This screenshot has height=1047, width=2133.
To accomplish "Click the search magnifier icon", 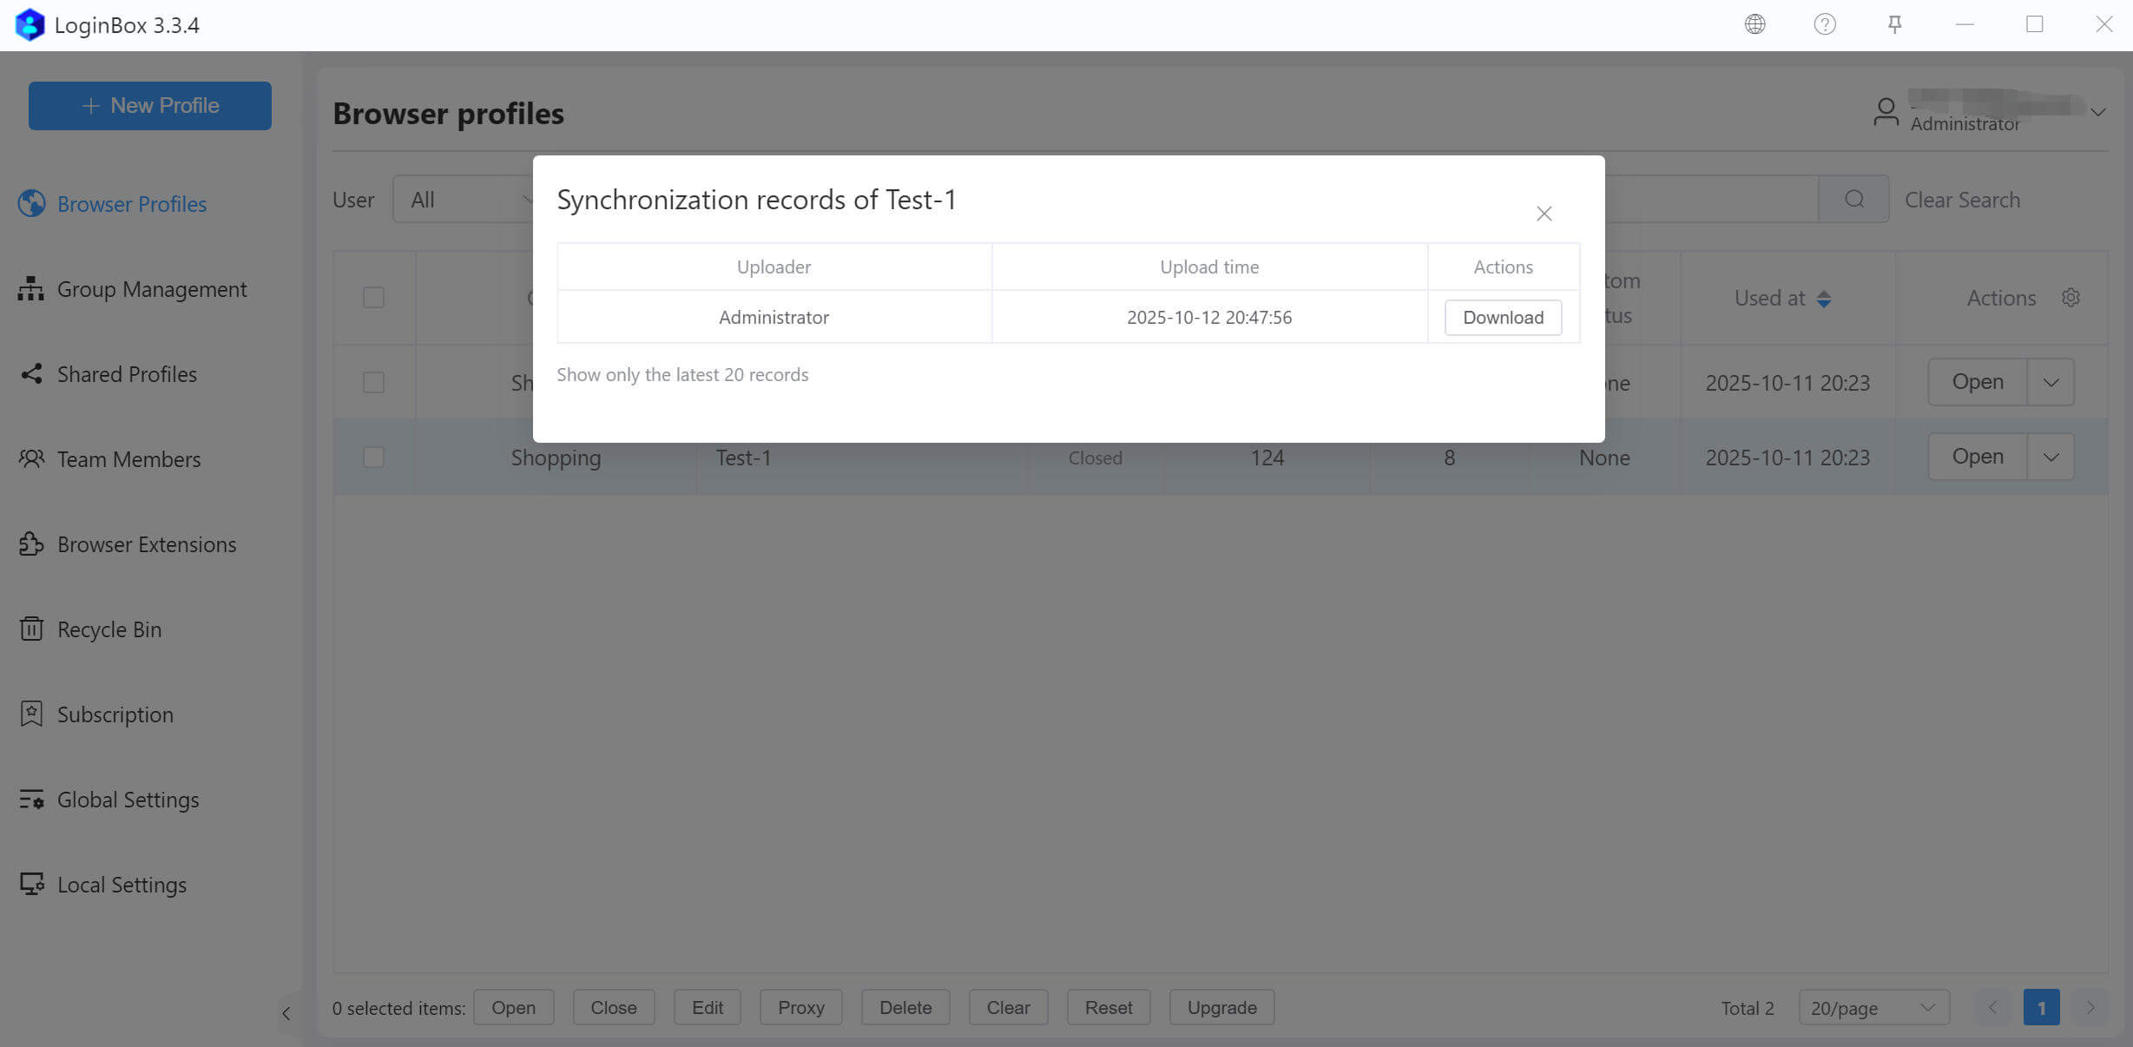I will pyautogui.click(x=1853, y=200).
